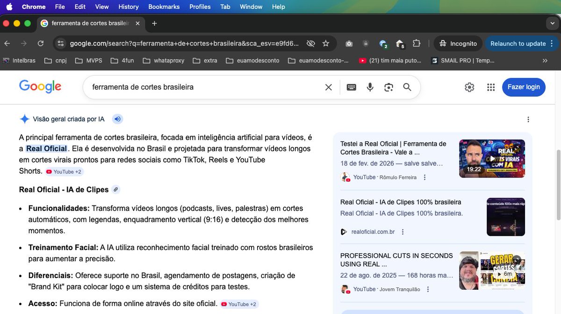Click link icon next to 'IA de Clipes'
The height and width of the screenshot is (314, 561).
115,190
